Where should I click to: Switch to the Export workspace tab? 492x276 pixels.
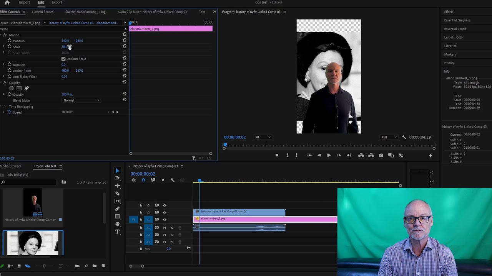click(57, 2)
